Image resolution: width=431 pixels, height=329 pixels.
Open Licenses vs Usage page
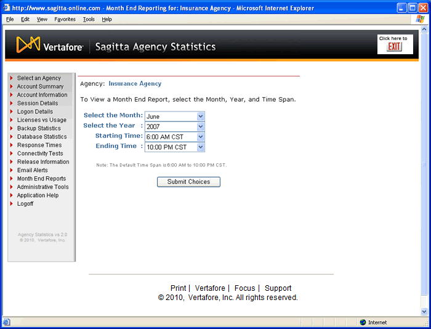[42, 120]
